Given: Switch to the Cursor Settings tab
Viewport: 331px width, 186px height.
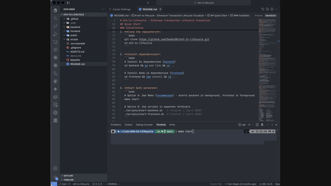Looking at the screenshot, I should tap(122, 9).
